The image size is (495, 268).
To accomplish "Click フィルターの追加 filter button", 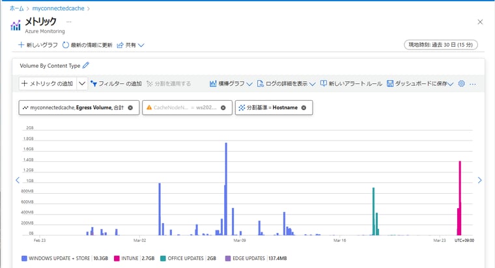I will 116,83.
